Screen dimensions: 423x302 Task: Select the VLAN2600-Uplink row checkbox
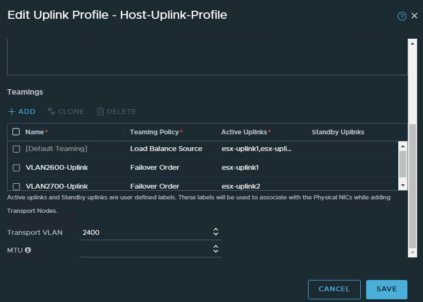tap(16, 168)
